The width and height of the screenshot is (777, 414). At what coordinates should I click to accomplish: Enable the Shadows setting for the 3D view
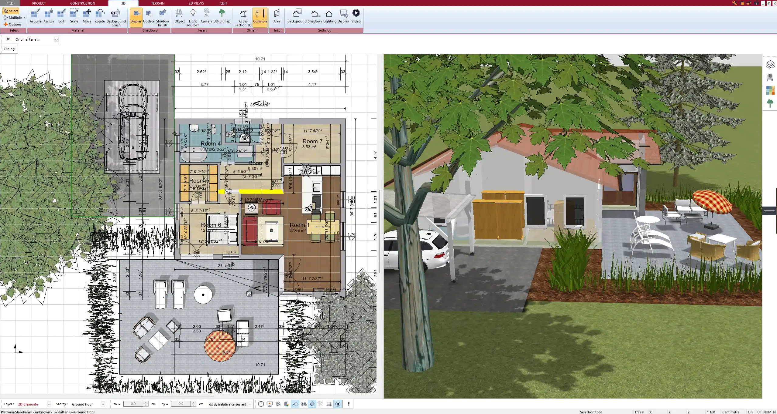pyautogui.click(x=315, y=15)
